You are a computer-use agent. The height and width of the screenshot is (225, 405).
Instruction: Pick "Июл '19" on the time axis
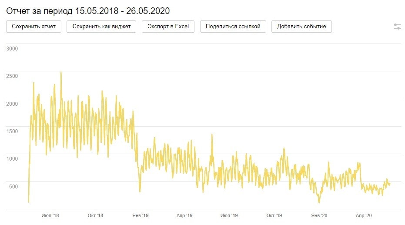(x=229, y=215)
